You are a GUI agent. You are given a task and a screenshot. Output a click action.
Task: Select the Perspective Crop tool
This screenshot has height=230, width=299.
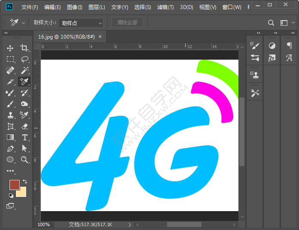(10, 126)
